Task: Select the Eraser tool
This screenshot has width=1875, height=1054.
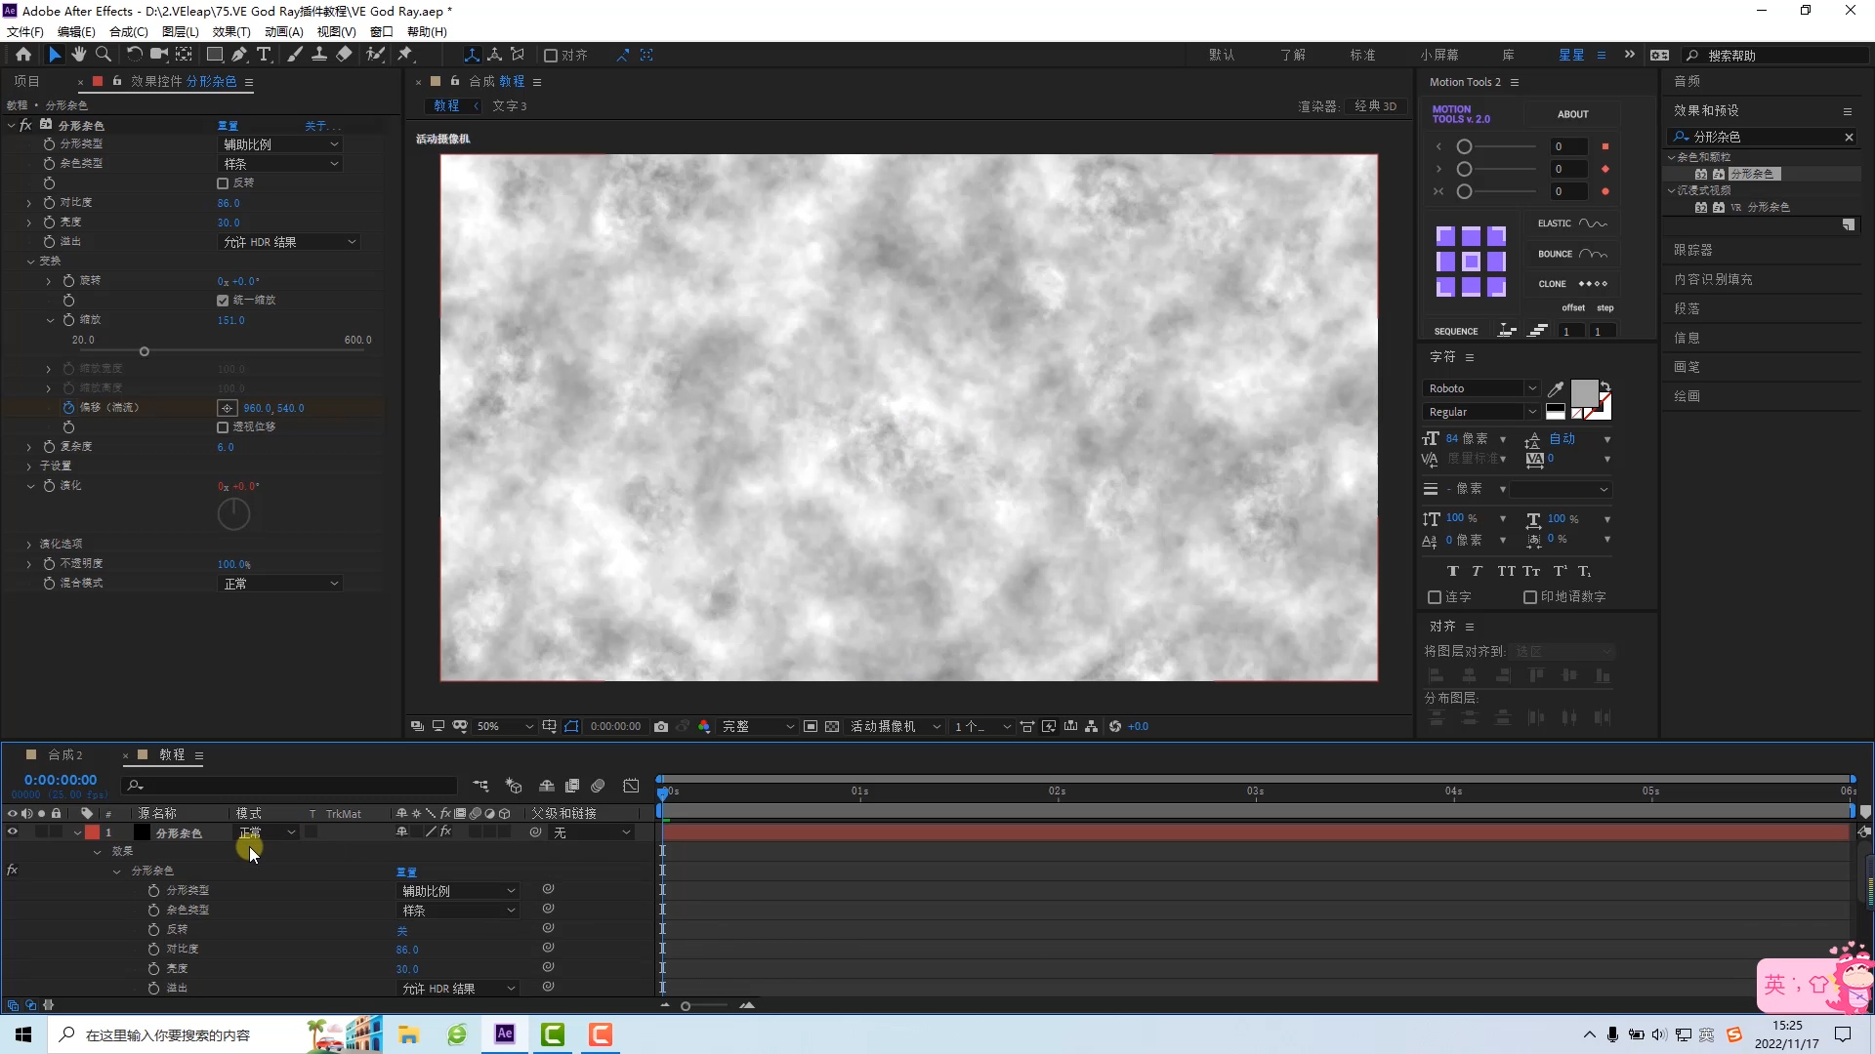Action: (x=344, y=55)
